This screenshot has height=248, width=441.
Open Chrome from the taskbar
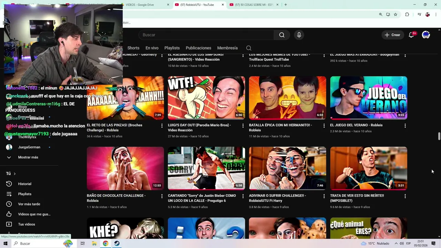[105, 244]
